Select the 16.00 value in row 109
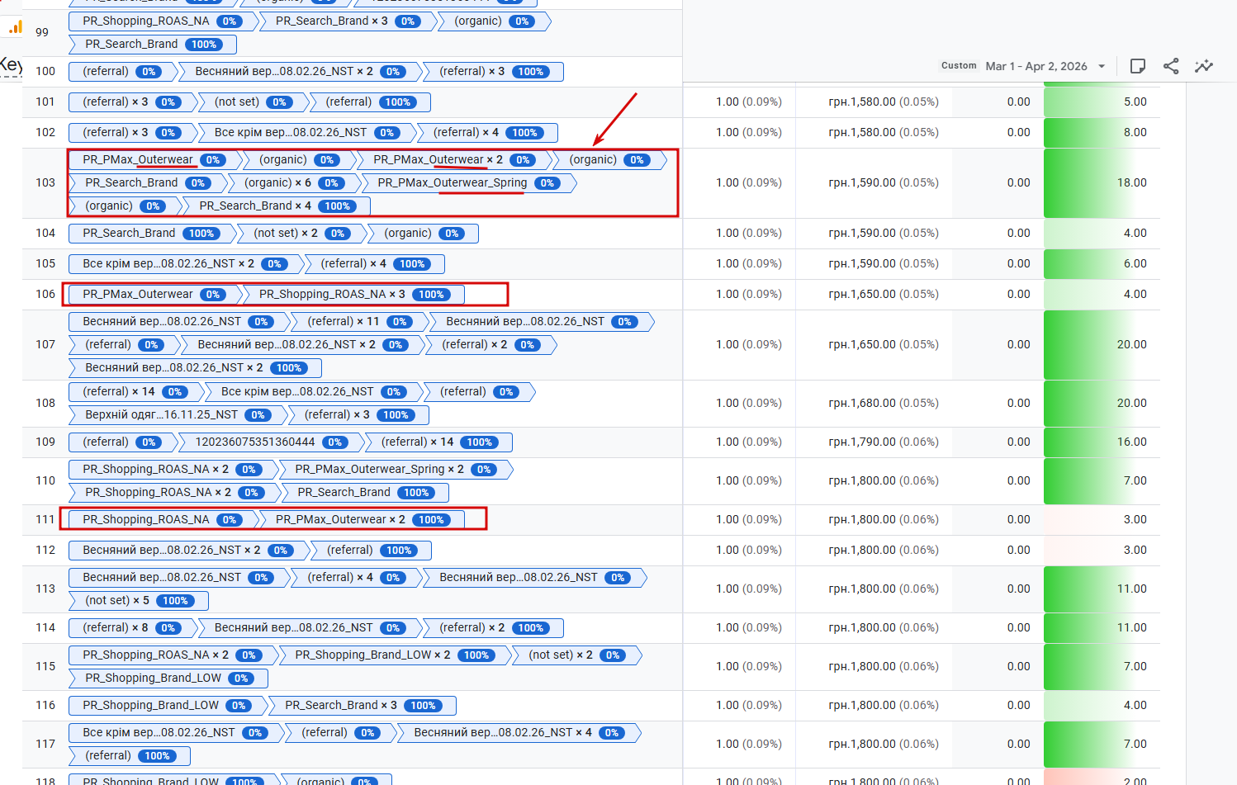This screenshot has height=785, width=1237. click(1131, 442)
